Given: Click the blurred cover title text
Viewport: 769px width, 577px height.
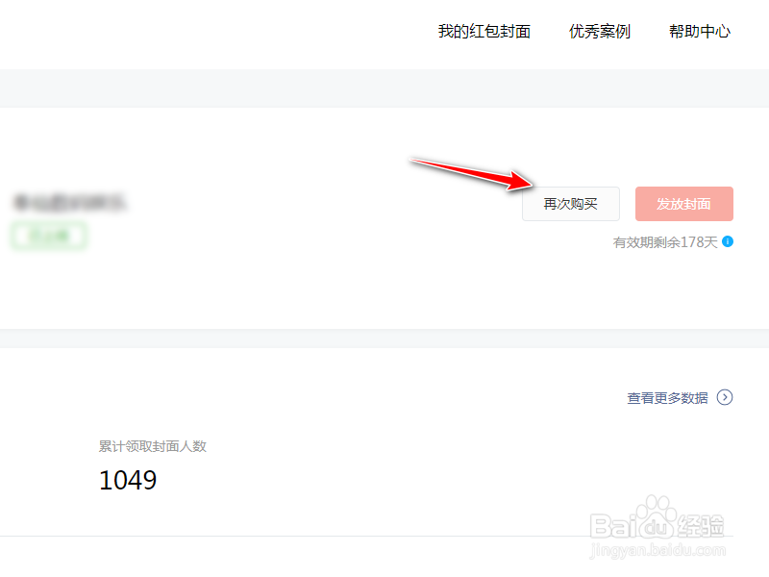Looking at the screenshot, I should tap(69, 202).
